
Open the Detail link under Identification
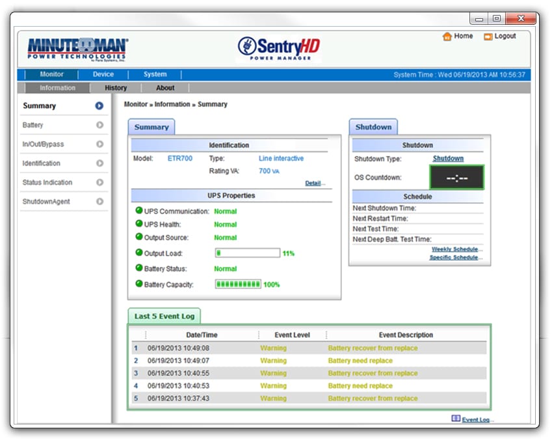[x=313, y=183]
